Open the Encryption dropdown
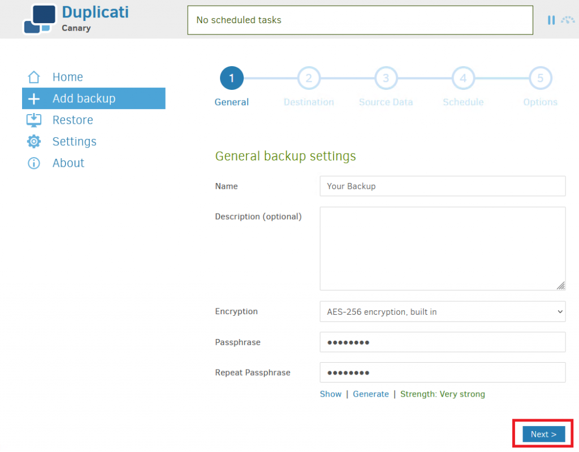The height and width of the screenshot is (452, 579). tap(442, 311)
